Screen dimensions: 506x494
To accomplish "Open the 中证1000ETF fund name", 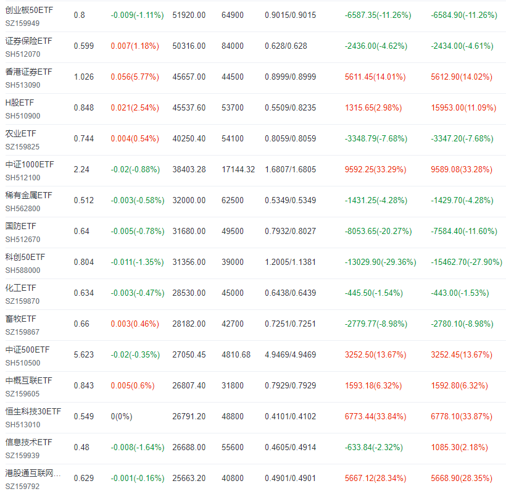I will point(30,165).
